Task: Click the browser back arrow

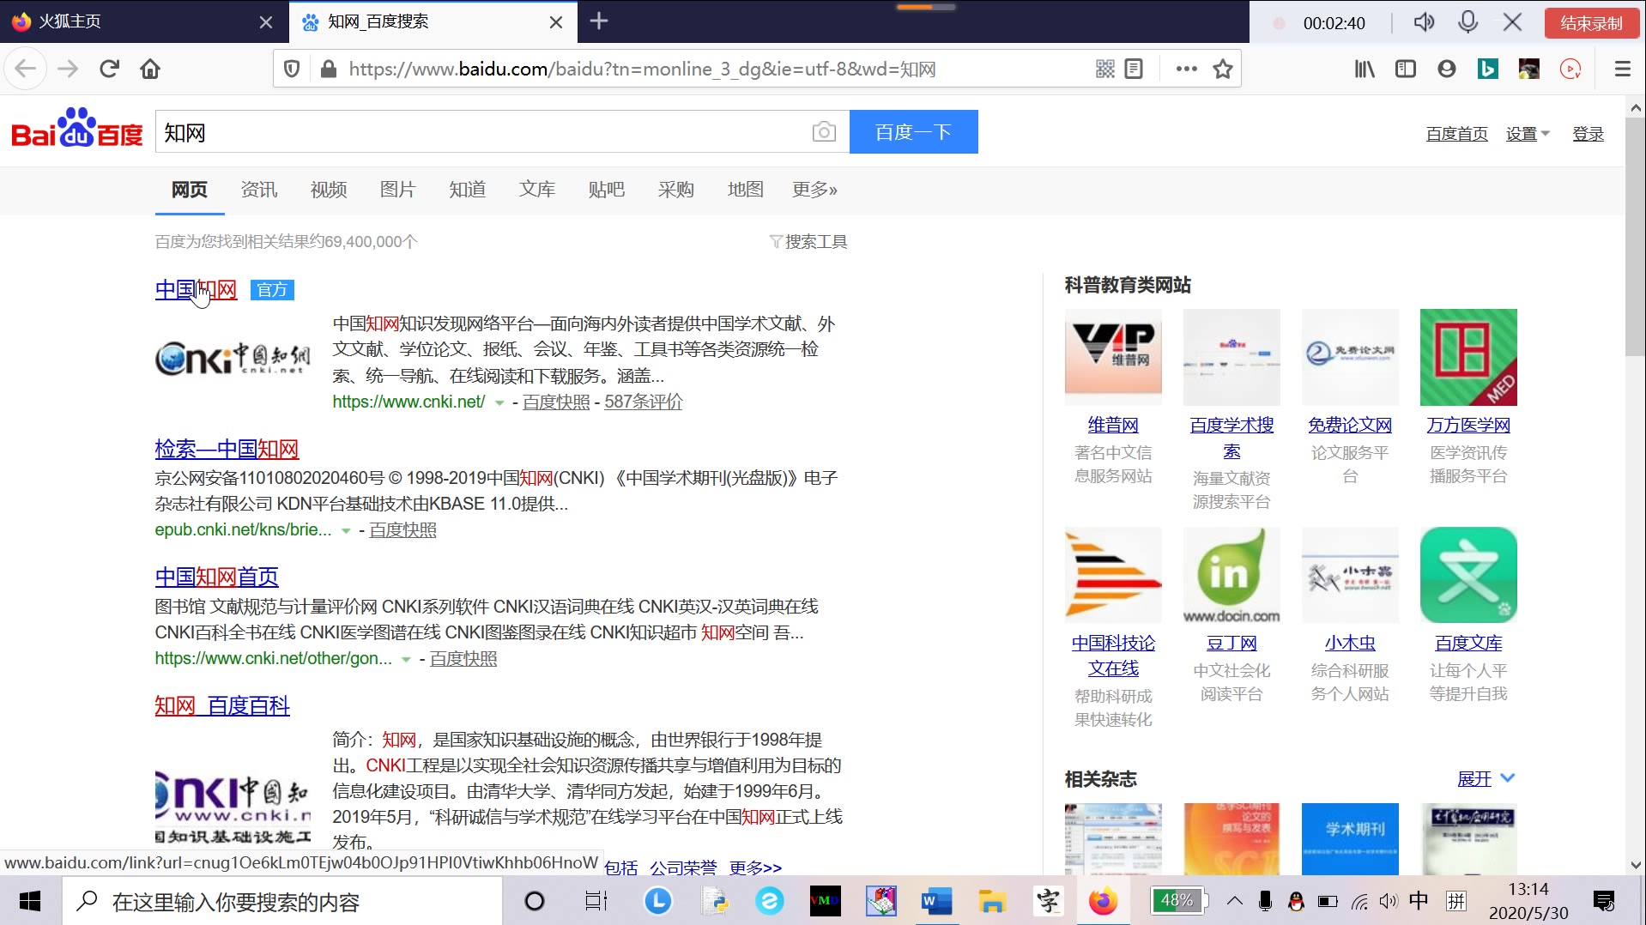Action: (26, 69)
